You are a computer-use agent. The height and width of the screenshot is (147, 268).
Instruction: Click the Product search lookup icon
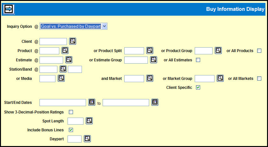pos(65,50)
